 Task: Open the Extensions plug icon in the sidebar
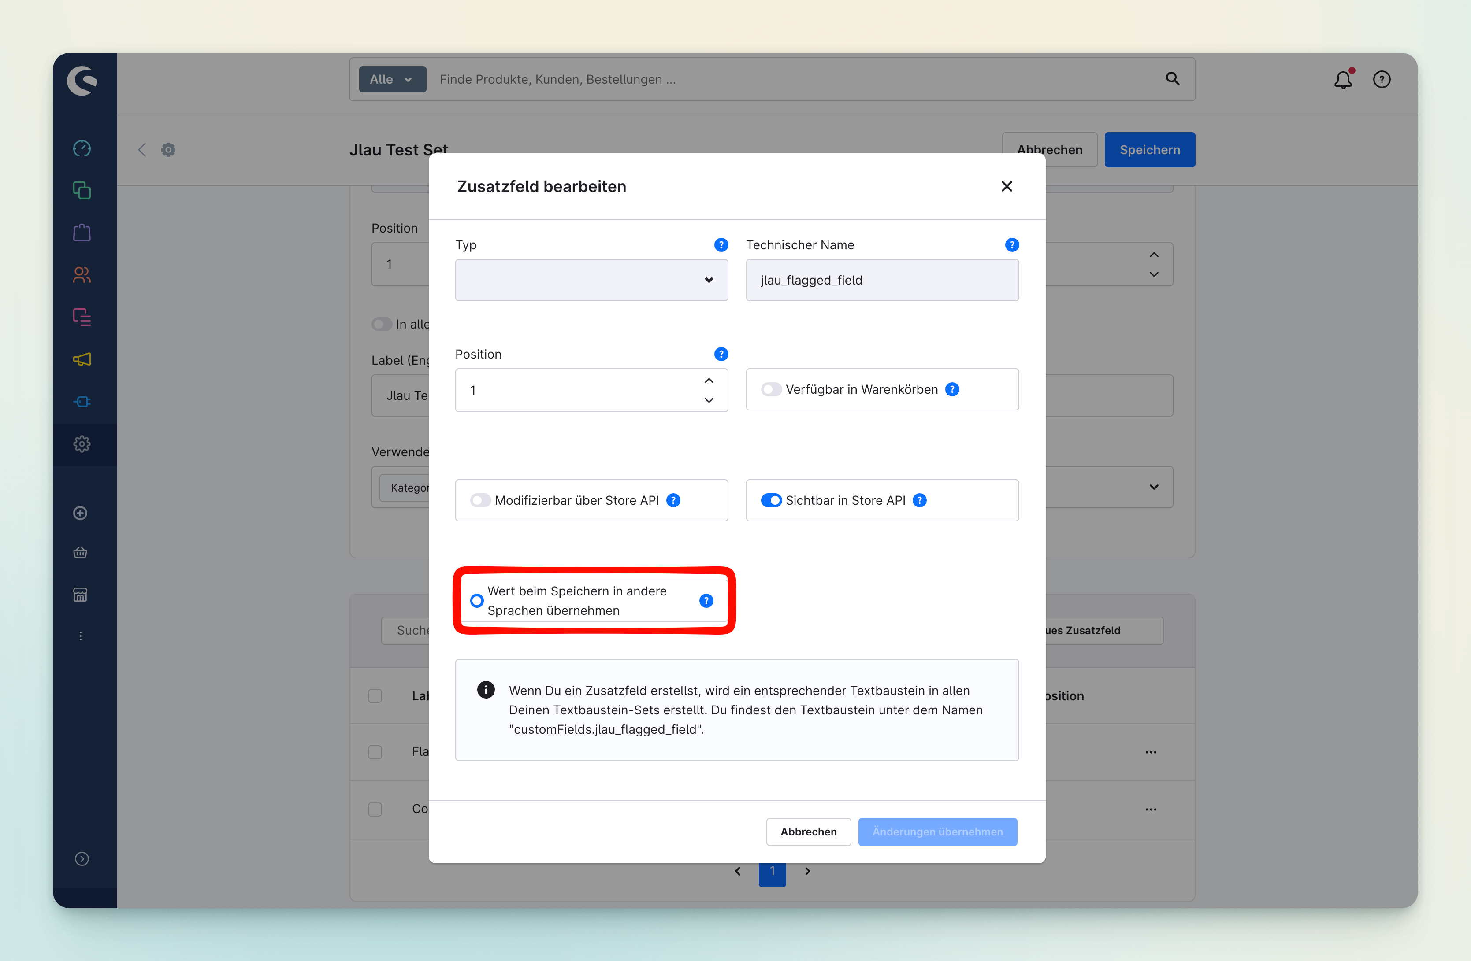tap(82, 402)
